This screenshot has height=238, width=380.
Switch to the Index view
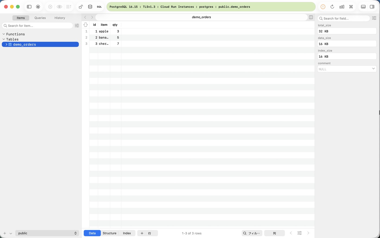(x=127, y=233)
